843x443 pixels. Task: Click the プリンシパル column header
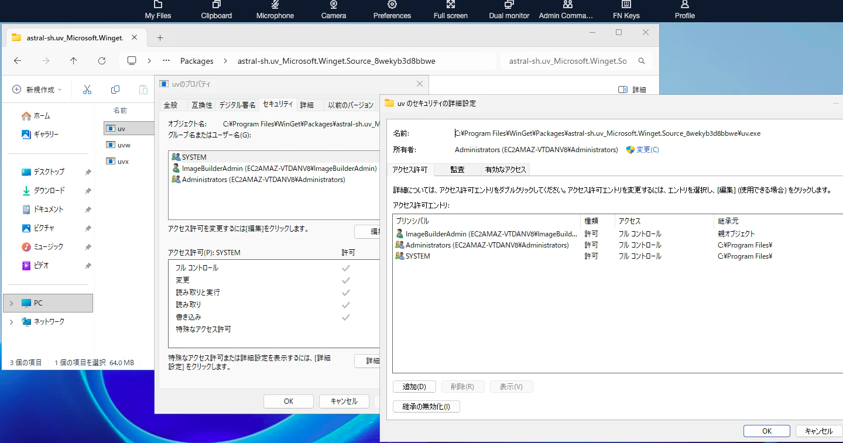(487, 221)
